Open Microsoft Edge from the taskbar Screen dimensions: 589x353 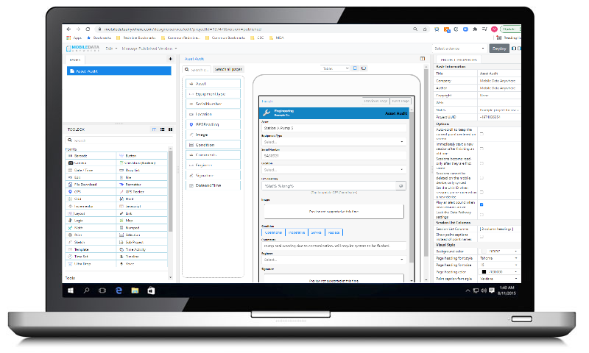coord(118,290)
